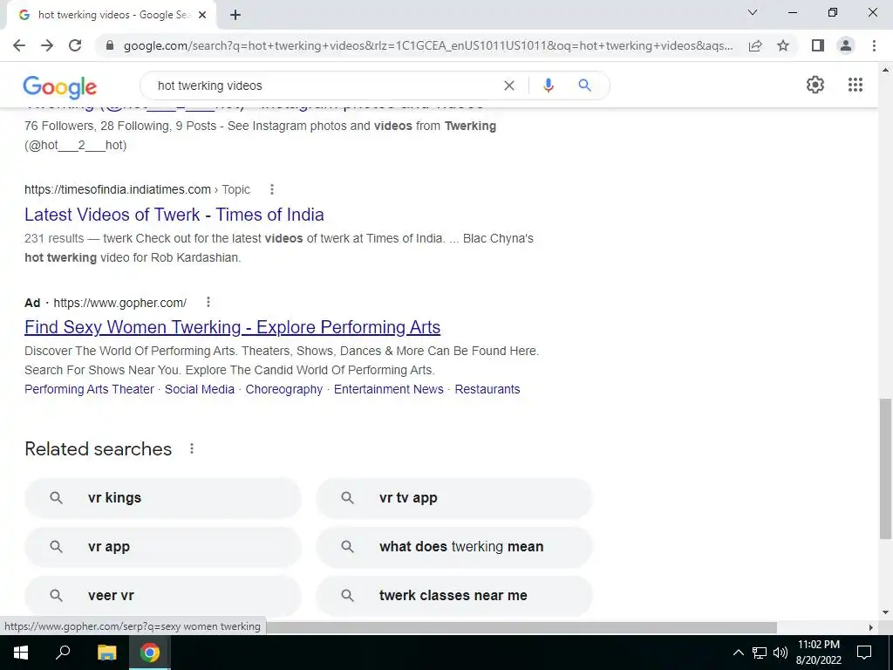Start voice search with the microphone
The height and width of the screenshot is (670, 893).
[548, 85]
